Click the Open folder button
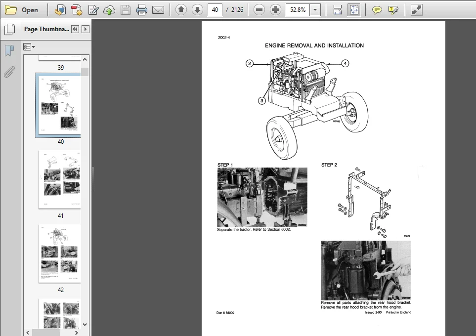The height and width of the screenshot is (336, 476). (x=21, y=10)
